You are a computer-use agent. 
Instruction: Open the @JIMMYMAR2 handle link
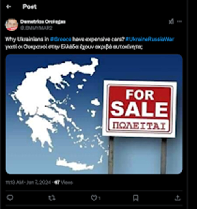coord(36,28)
